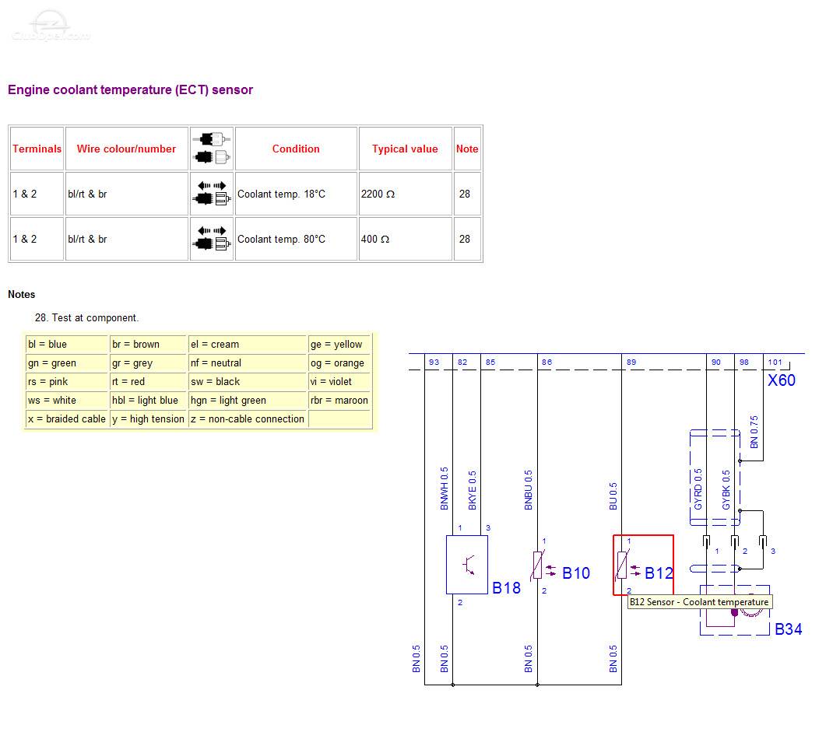Screen dimensions: 840x732
Task: Click the note '28. Test at component.'
Action: [x=86, y=317]
